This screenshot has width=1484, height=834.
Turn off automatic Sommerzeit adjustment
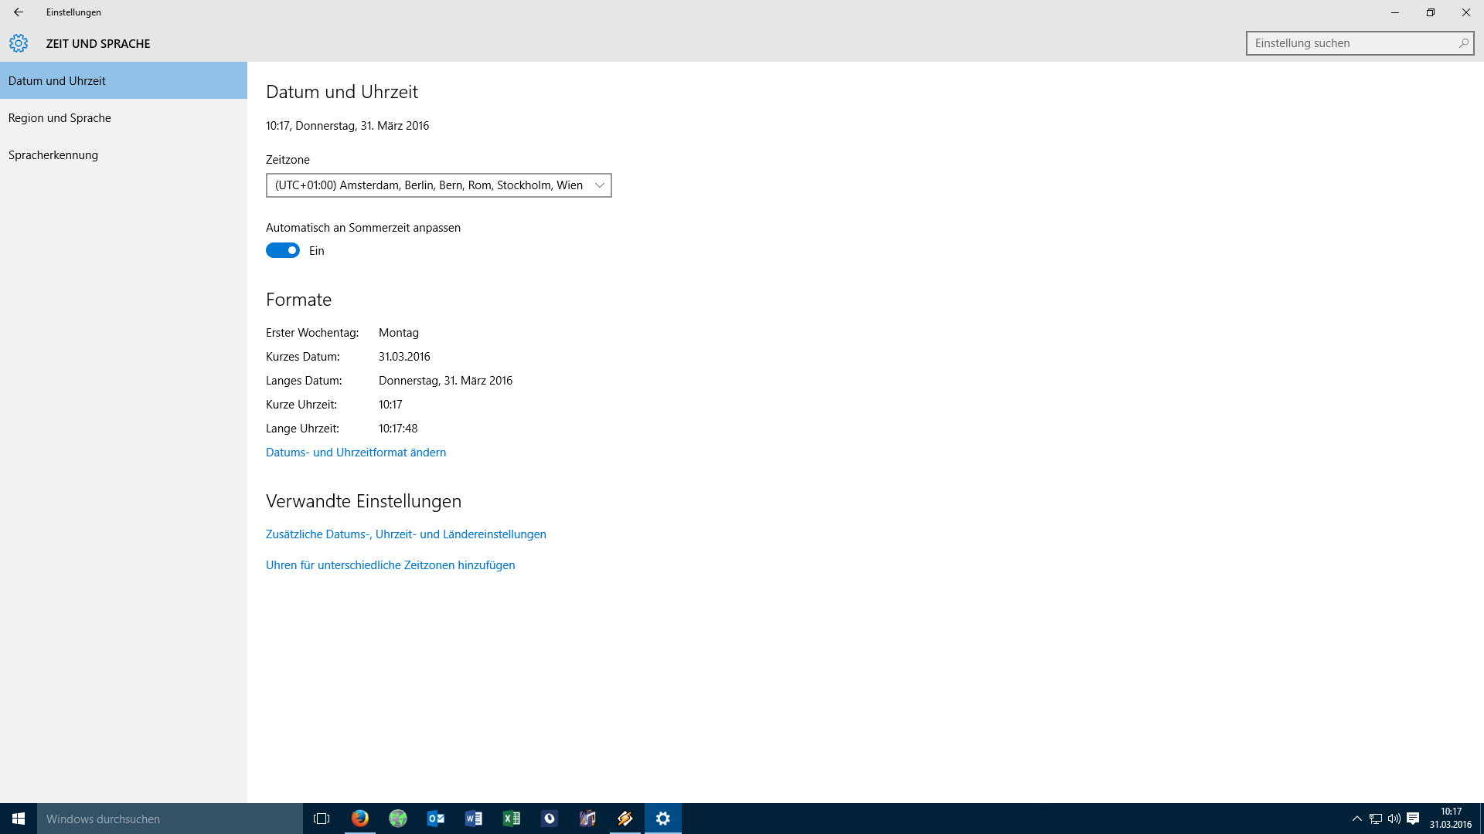tap(283, 250)
